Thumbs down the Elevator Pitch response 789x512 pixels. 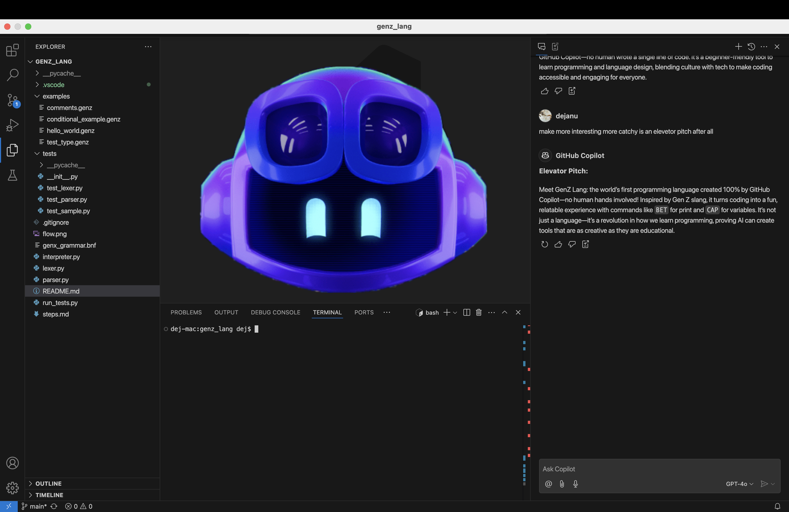tap(572, 245)
